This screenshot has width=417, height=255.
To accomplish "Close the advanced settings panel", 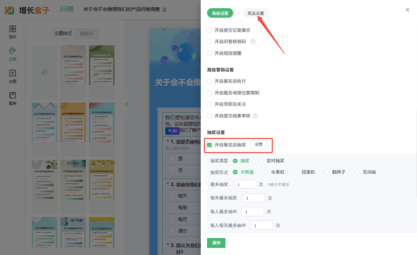I will [x=407, y=10].
